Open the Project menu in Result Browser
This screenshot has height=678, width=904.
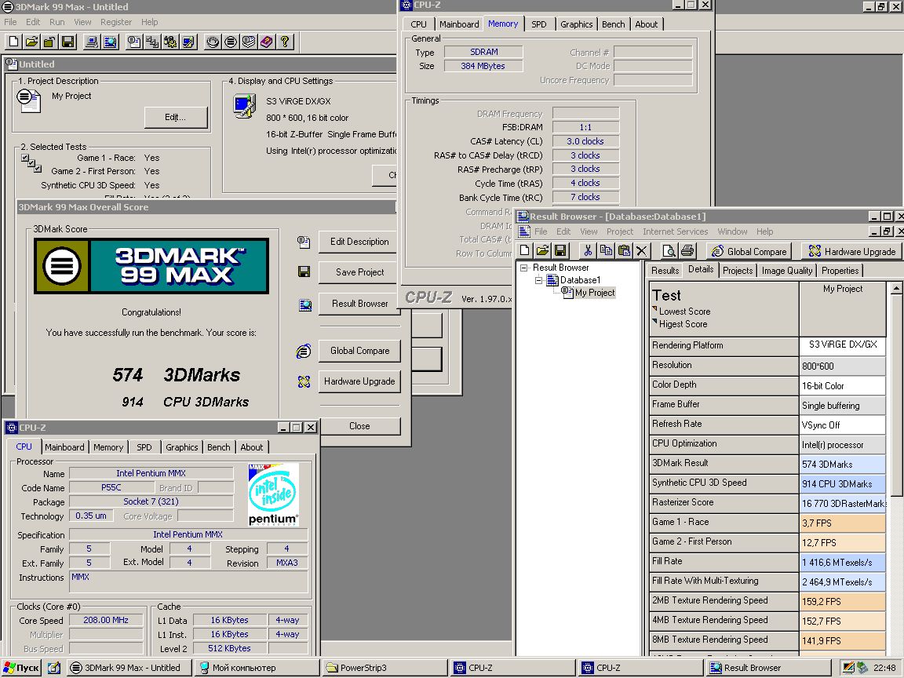620,231
